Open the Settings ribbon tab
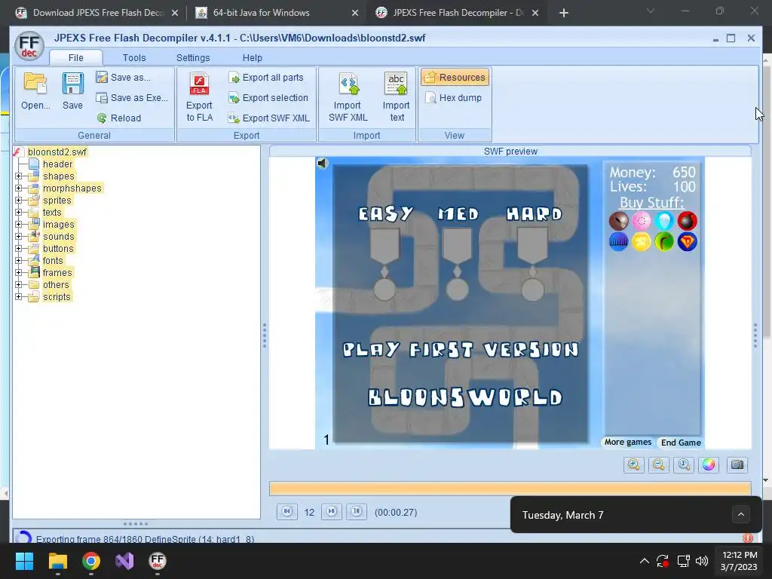The width and height of the screenshot is (772, 579). coord(193,57)
